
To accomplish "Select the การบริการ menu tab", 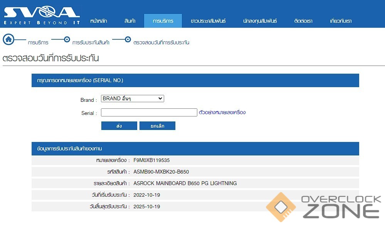I will click(x=163, y=21).
